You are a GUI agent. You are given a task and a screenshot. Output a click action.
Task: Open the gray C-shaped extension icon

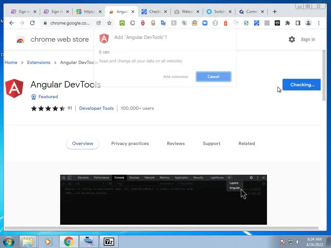click(132, 23)
